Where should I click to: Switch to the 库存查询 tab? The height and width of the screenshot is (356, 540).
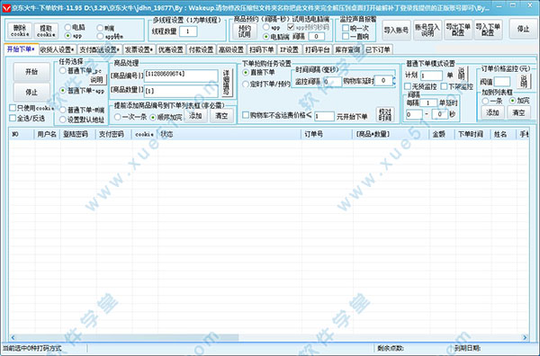point(347,49)
